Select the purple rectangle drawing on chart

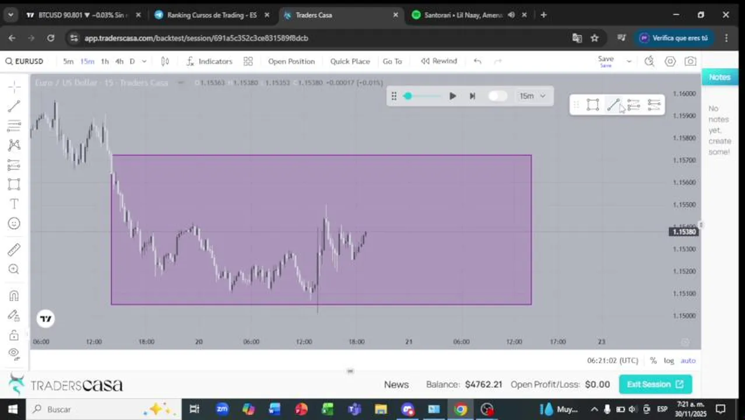click(321, 230)
